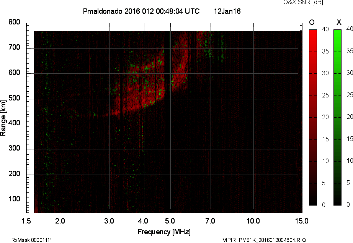Click the 15.0 MHz frequency tick label

point(302,221)
